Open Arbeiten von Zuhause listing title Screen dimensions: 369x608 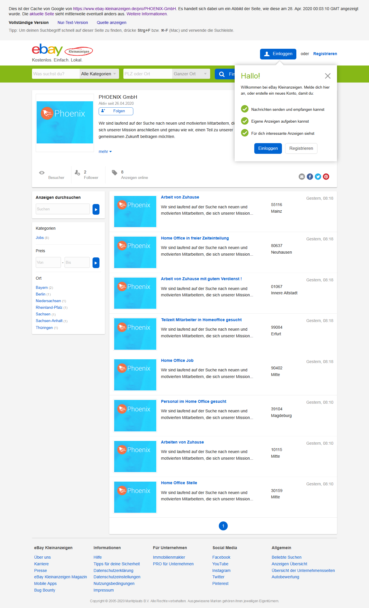pos(182,442)
